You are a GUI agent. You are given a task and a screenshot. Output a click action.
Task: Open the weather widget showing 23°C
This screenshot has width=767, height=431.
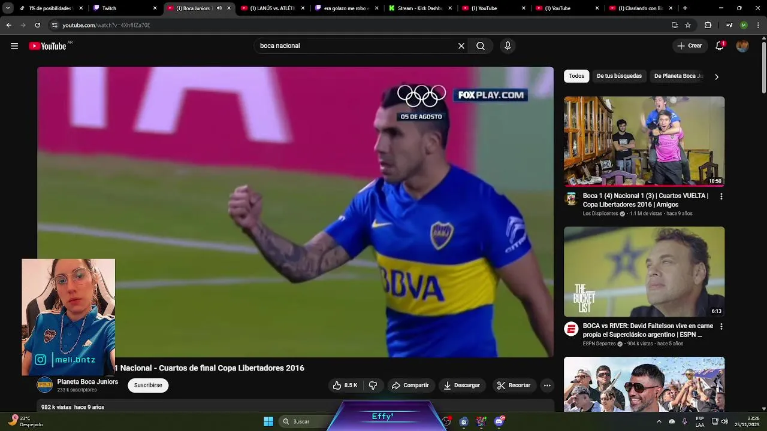click(27, 421)
